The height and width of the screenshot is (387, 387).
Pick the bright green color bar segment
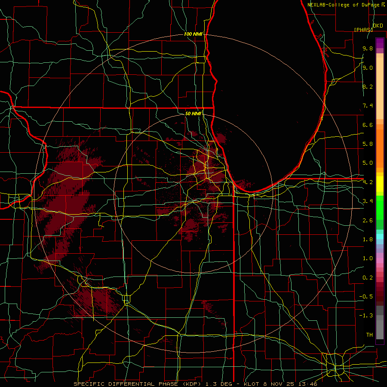[x=380, y=208]
